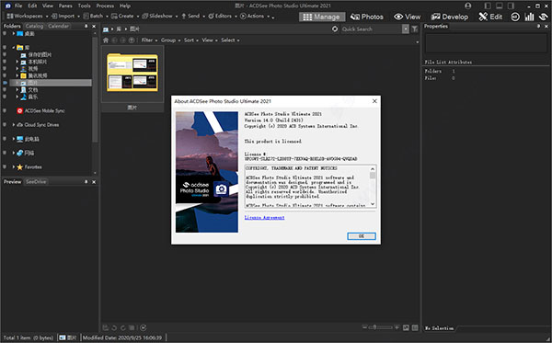Image resolution: width=552 pixels, height=343 pixels.
Task: Toggle bottom pane layout icon in title bar
Action: (500, 6)
